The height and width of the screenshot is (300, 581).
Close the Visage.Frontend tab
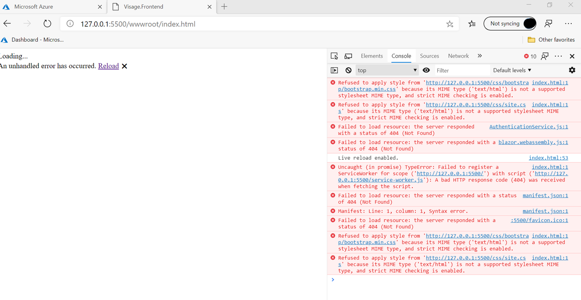click(209, 7)
